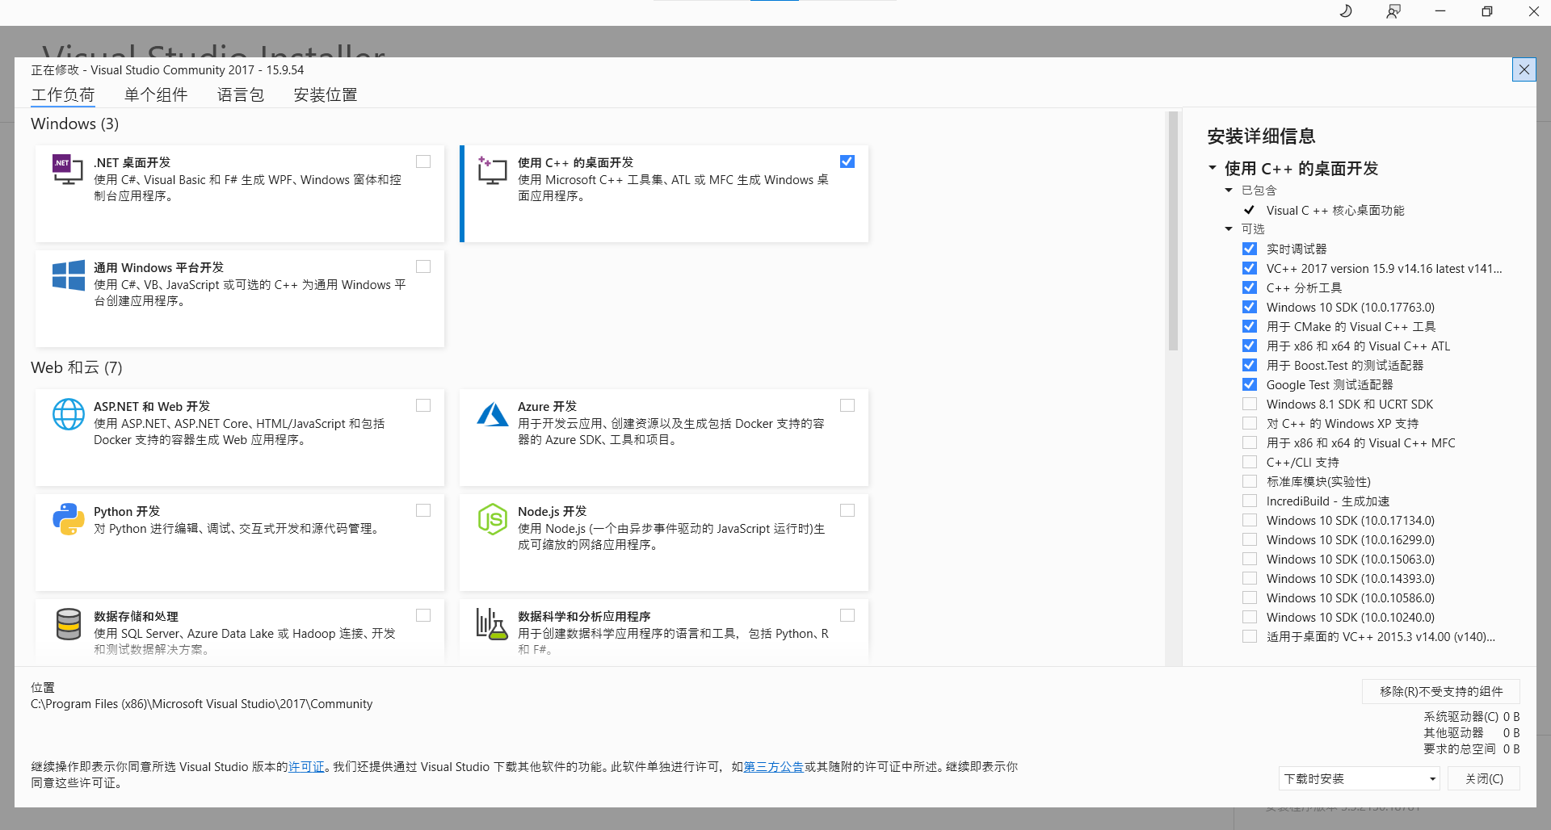Uncheck the 使用 C++ 的桌面开发 workload checkbox

[847, 161]
